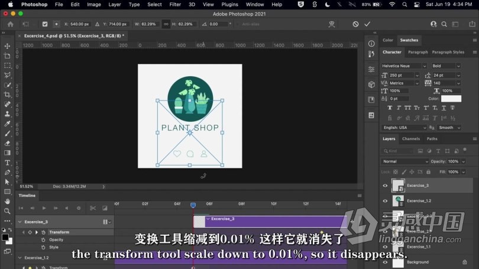Open the 3D cube panel icon
479x269 pixels.
371,85
